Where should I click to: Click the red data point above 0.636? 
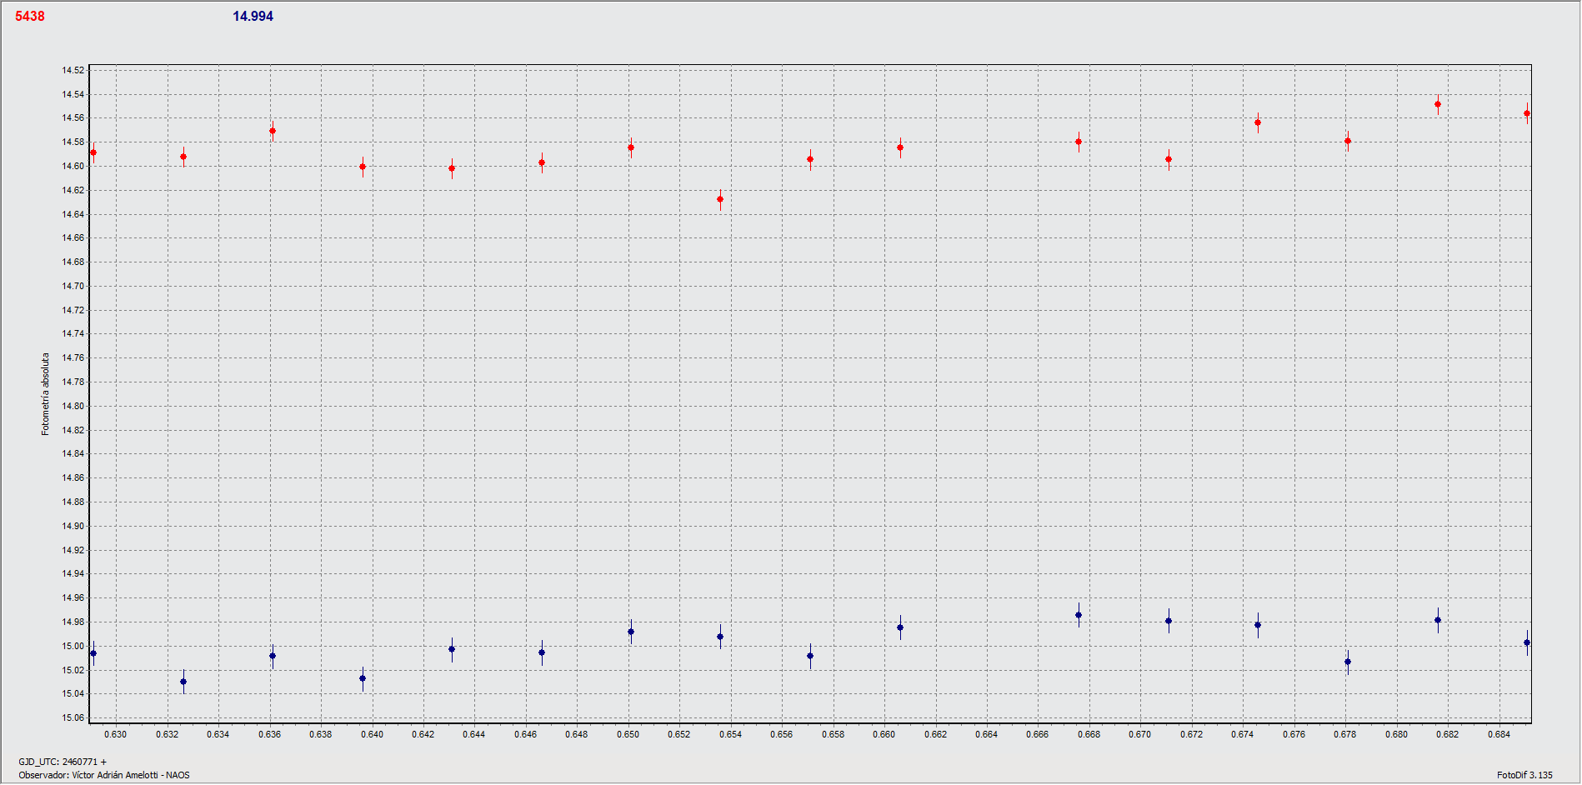(x=273, y=131)
